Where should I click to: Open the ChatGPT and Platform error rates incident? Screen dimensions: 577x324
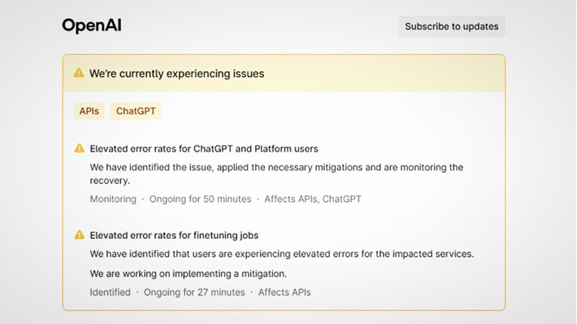pyautogui.click(x=204, y=148)
